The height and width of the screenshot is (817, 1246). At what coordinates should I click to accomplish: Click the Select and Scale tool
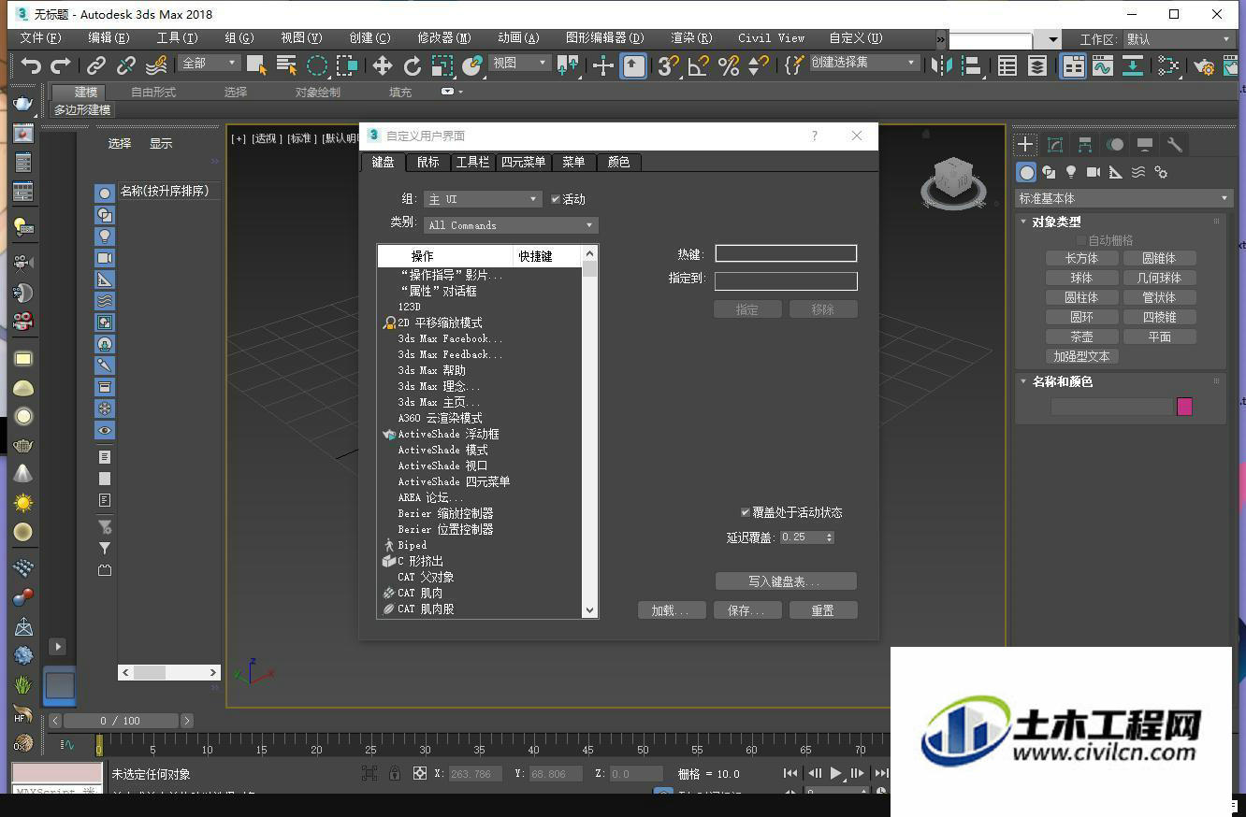[x=442, y=65]
